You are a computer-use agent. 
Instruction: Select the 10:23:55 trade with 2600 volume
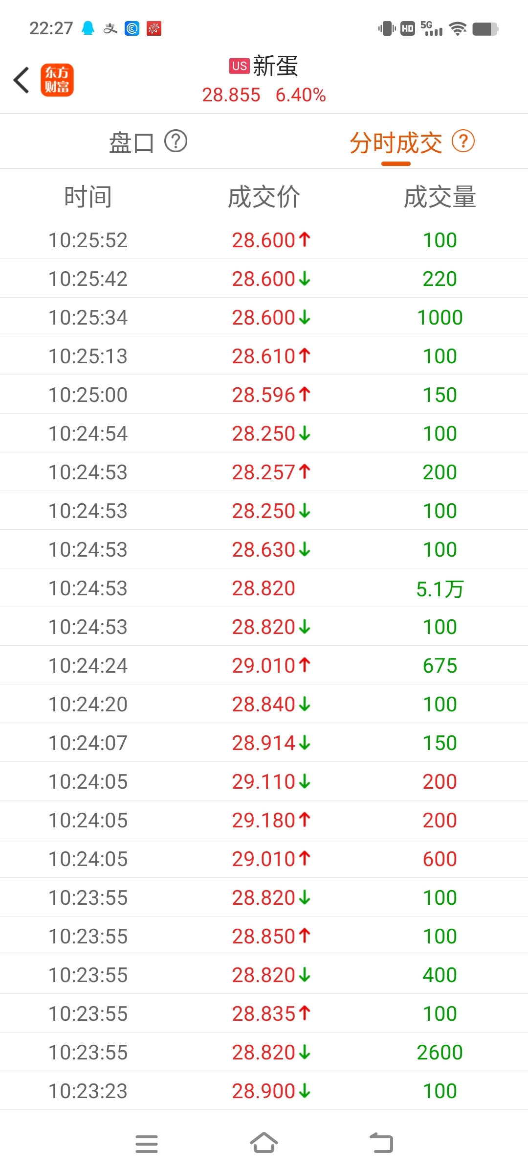(x=264, y=1052)
